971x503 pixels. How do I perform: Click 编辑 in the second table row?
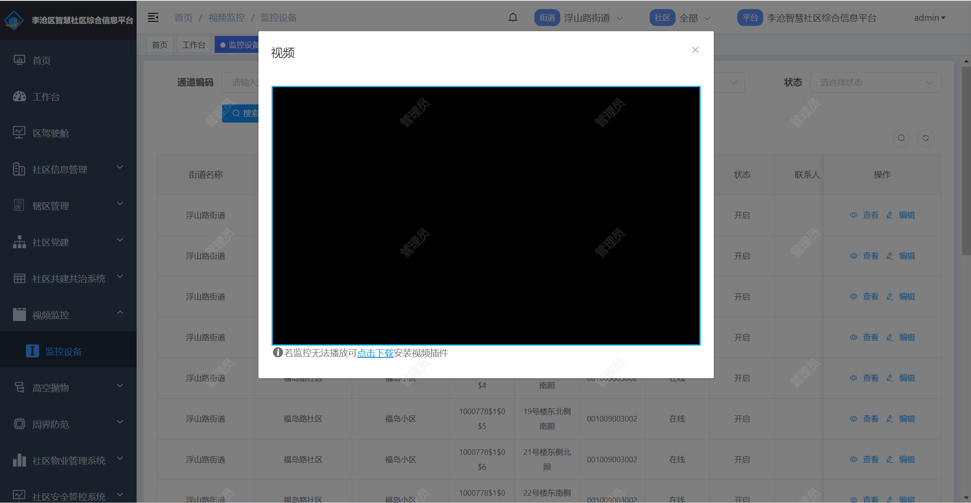point(901,256)
